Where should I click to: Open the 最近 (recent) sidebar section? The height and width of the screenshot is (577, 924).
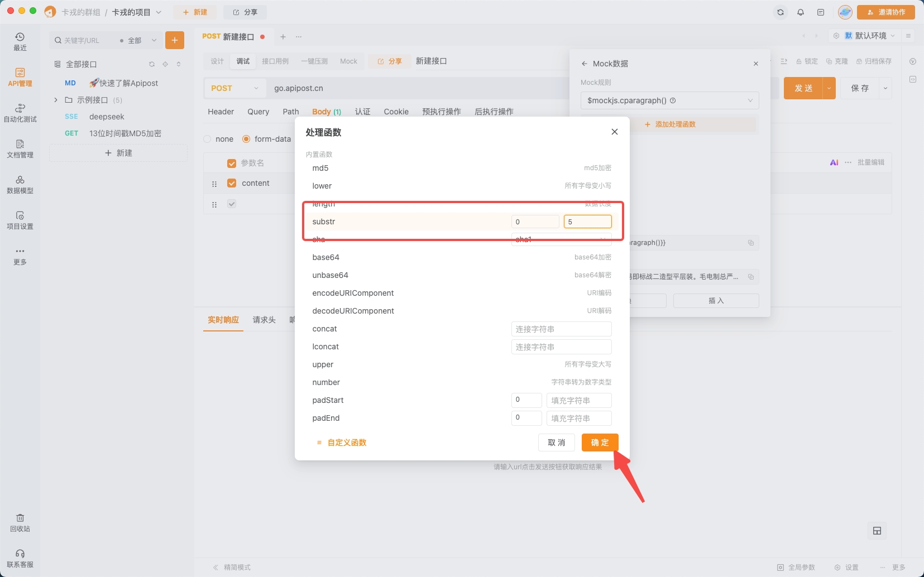(20, 42)
